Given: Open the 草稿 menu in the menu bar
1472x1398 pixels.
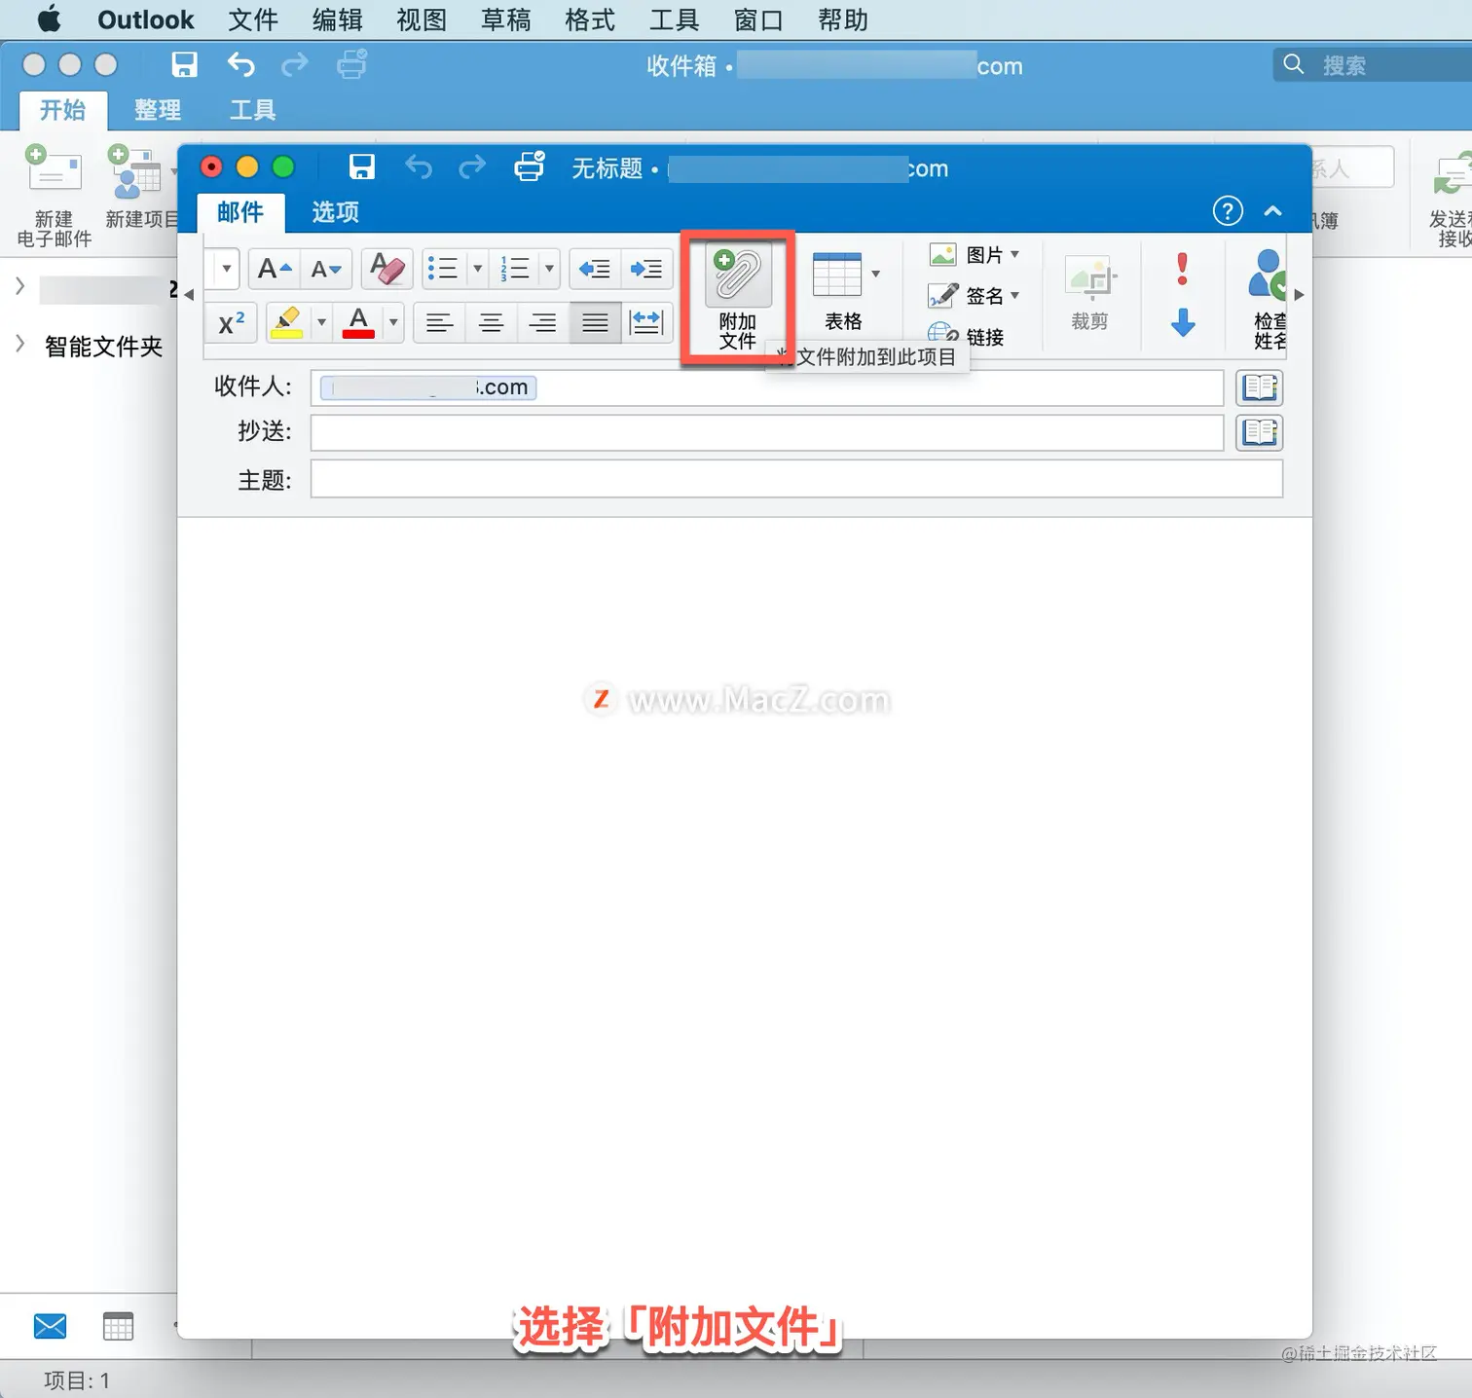Looking at the screenshot, I should (x=506, y=19).
